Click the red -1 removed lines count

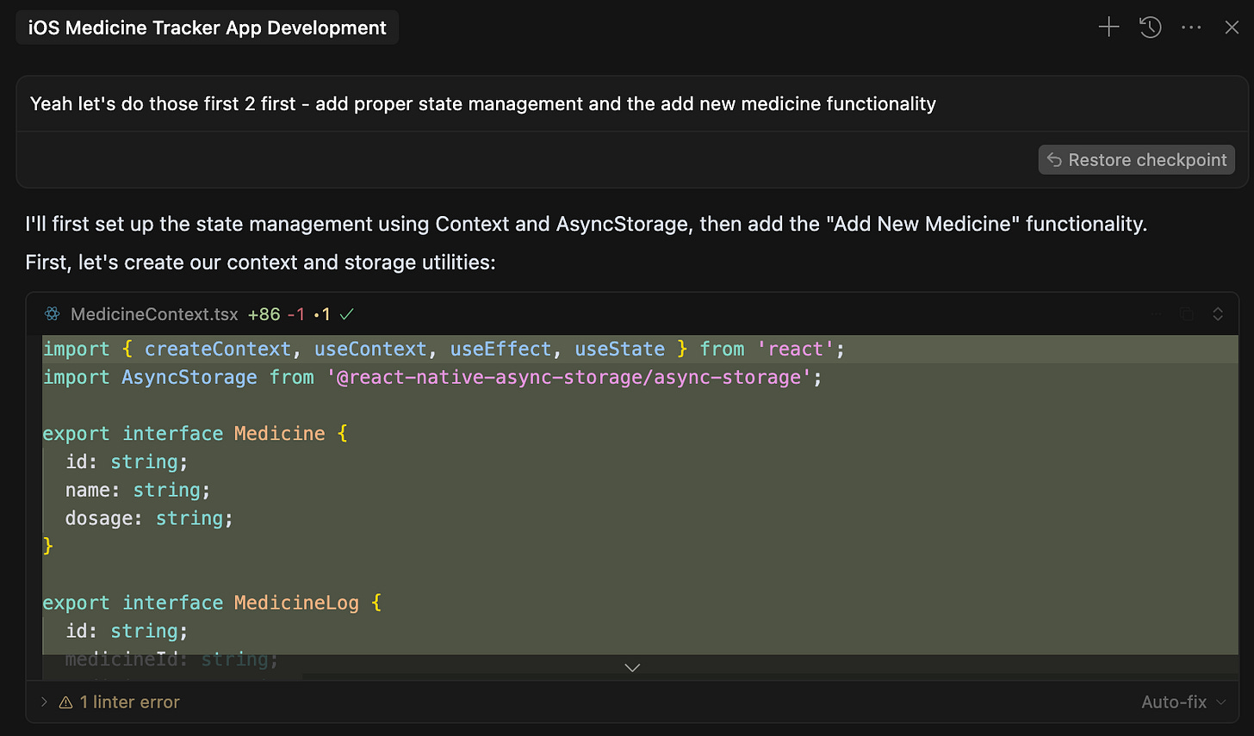(x=296, y=314)
